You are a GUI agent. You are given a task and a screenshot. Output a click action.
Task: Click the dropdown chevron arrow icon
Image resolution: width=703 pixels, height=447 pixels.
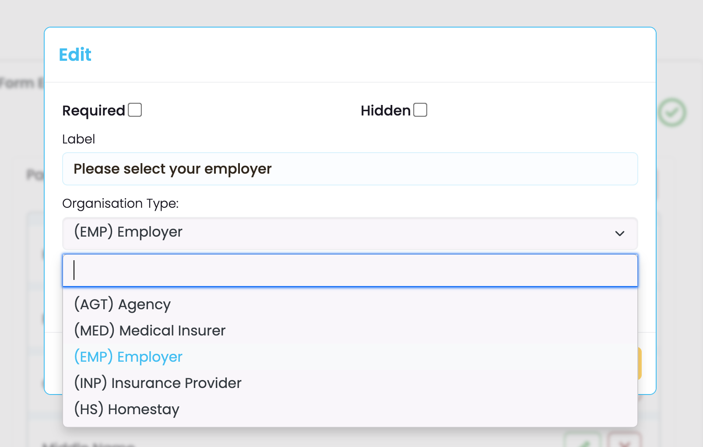(619, 233)
